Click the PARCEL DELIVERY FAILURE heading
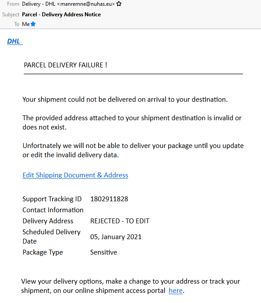The width and height of the screenshot is (261, 303). 65,65
